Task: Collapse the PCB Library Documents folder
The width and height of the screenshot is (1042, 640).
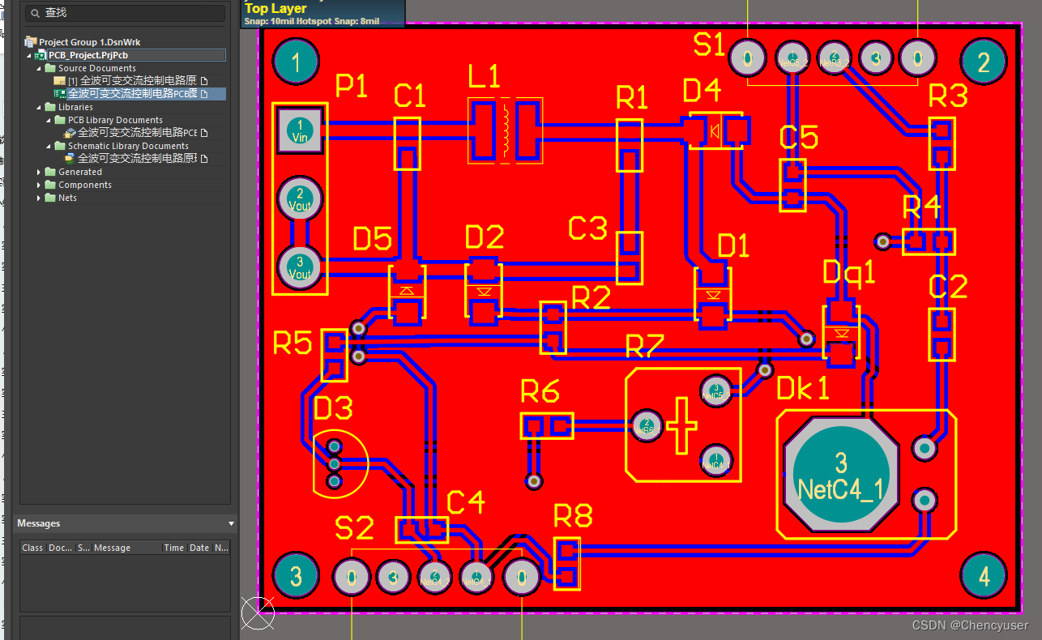Action: click(x=48, y=120)
